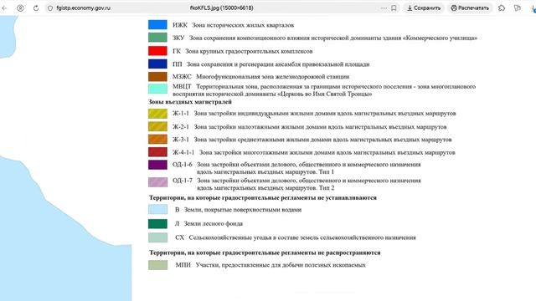This screenshot has height=301, width=536.
Task: Click text 'Зона исторических жилых кварталов'
Action: pyautogui.click(x=243, y=25)
